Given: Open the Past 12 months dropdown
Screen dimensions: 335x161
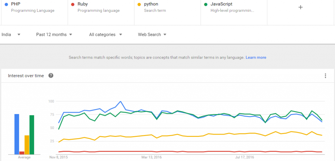Looking at the screenshot, I should (54, 35).
